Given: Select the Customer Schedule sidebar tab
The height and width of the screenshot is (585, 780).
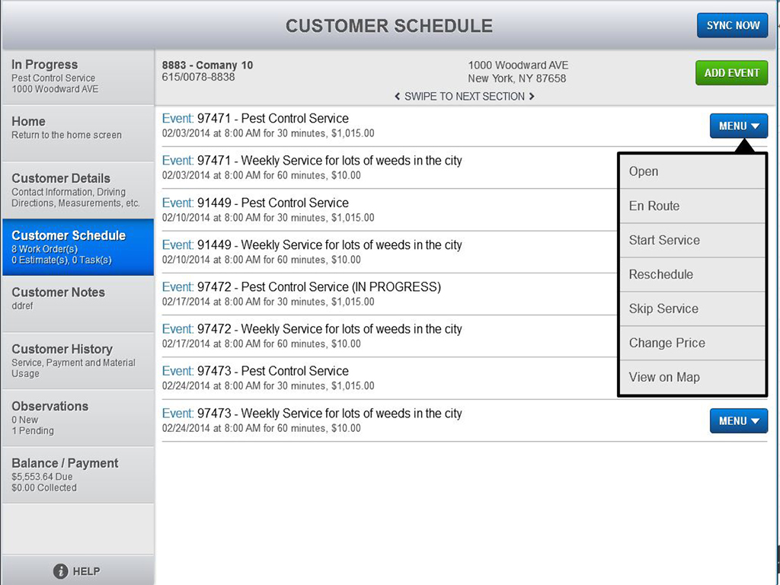Looking at the screenshot, I should tap(78, 248).
